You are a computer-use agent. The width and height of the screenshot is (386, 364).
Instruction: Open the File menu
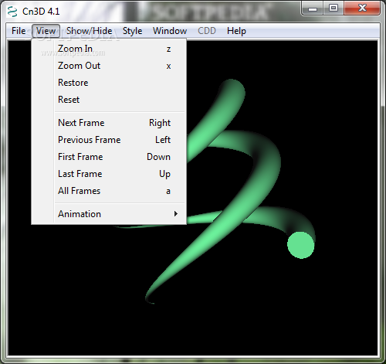(19, 31)
